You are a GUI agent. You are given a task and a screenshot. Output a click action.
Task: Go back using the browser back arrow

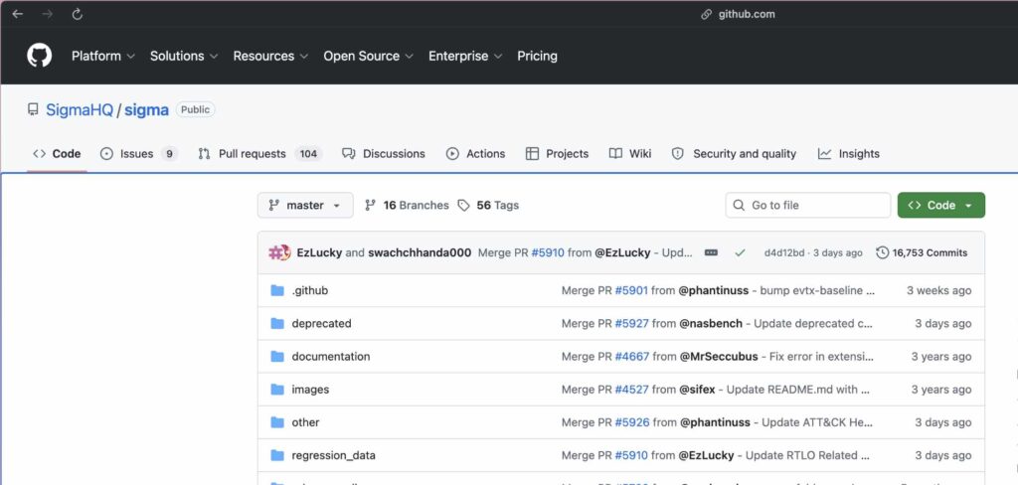click(18, 15)
